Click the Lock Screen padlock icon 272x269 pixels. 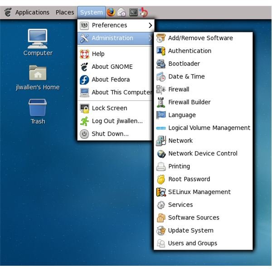tap(84, 108)
